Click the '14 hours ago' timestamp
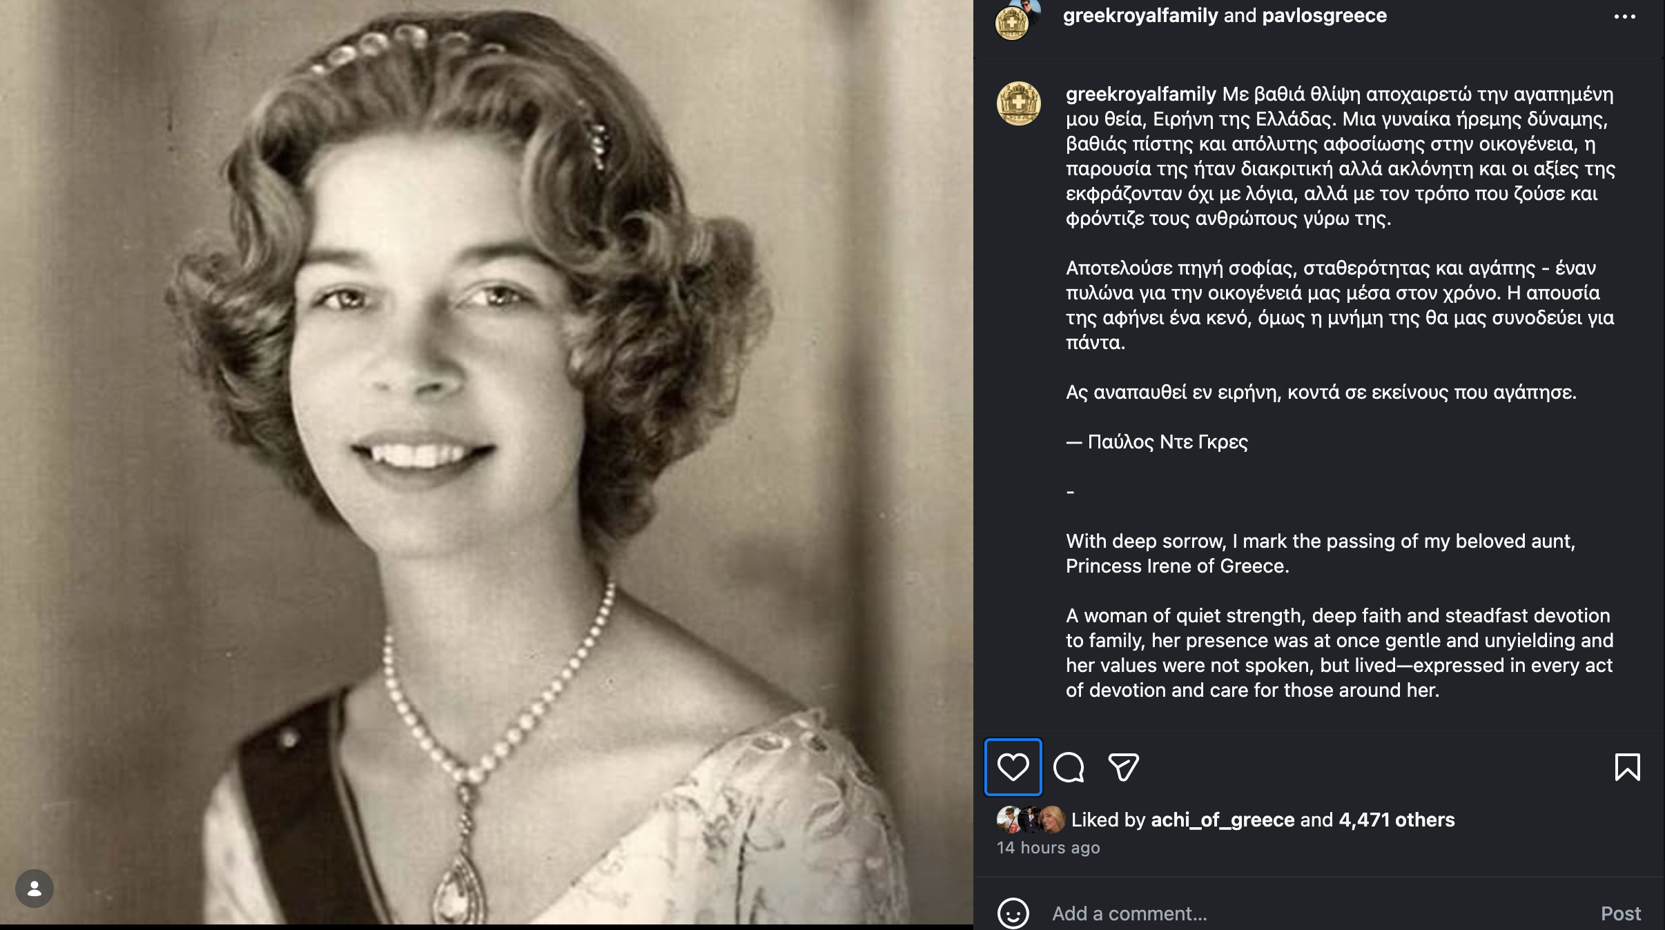This screenshot has width=1665, height=930. 1048,848
